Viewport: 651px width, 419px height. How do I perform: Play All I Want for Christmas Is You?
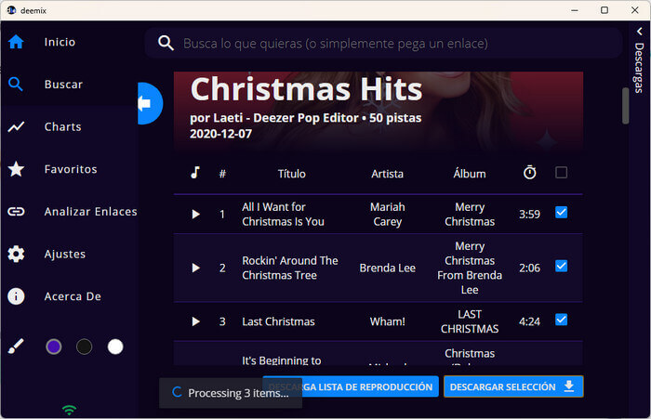coord(195,214)
